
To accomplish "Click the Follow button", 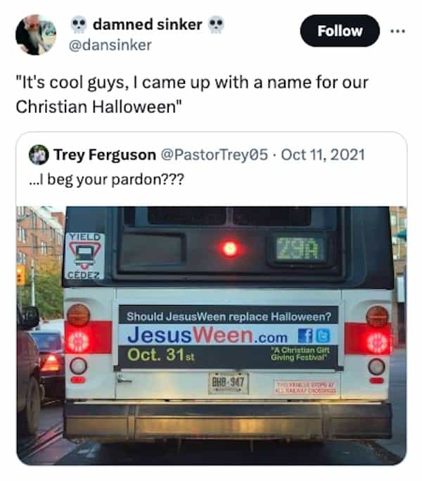I will coord(340,31).
